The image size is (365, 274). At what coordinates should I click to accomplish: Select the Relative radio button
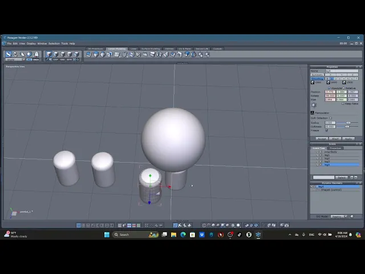click(x=343, y=88)
